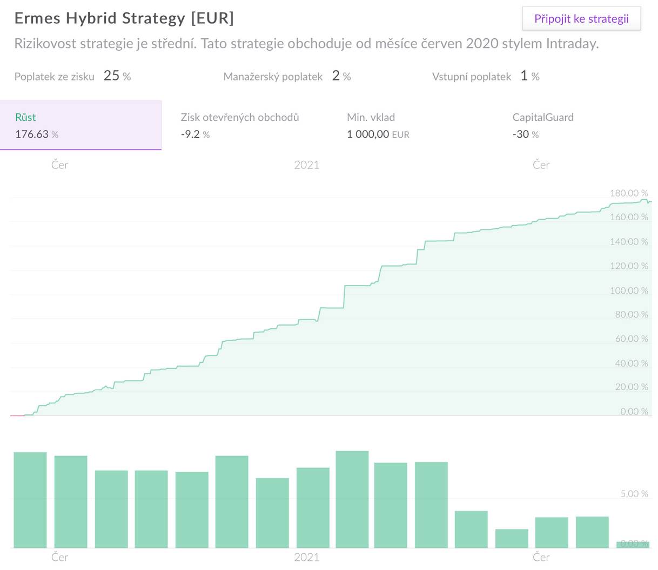The image size is (658, 570).
Task: Click the first monthly bar in bar chart
Action: click(30, 500)
